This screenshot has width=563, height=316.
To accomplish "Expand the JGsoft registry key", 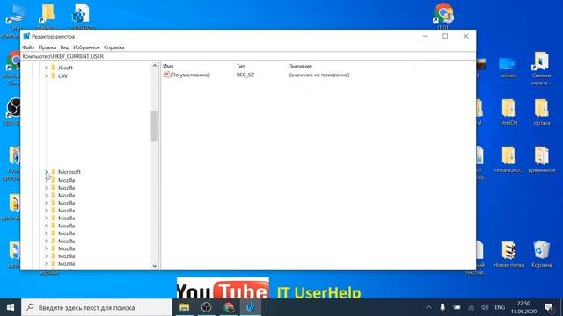I will [46, 68].
